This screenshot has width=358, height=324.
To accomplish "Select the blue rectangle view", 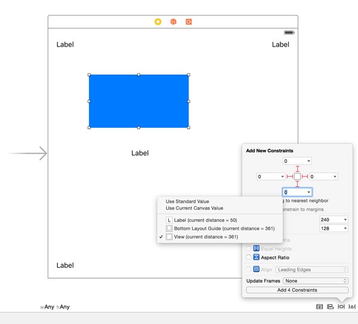I will [139, 101].
